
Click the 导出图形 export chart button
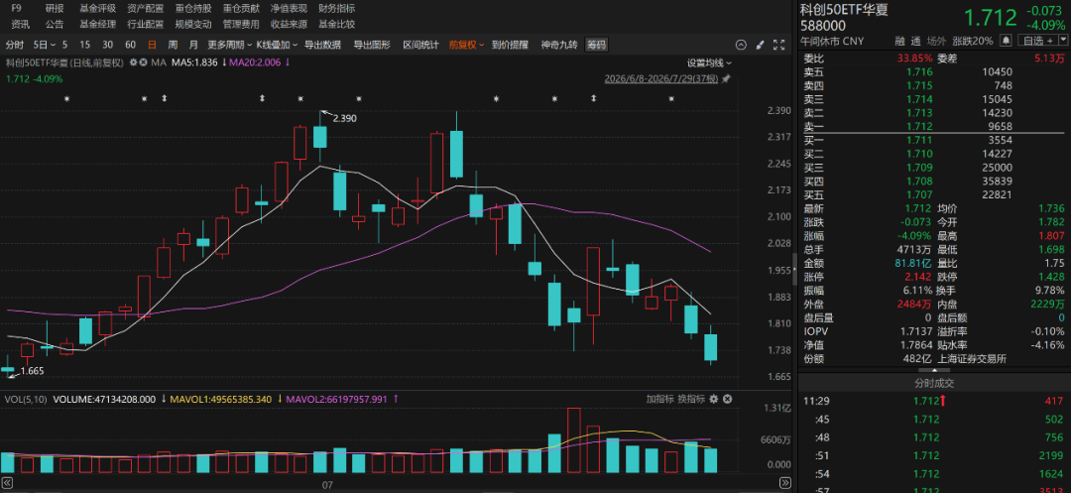pyautogui.click(x=372, y=45)
